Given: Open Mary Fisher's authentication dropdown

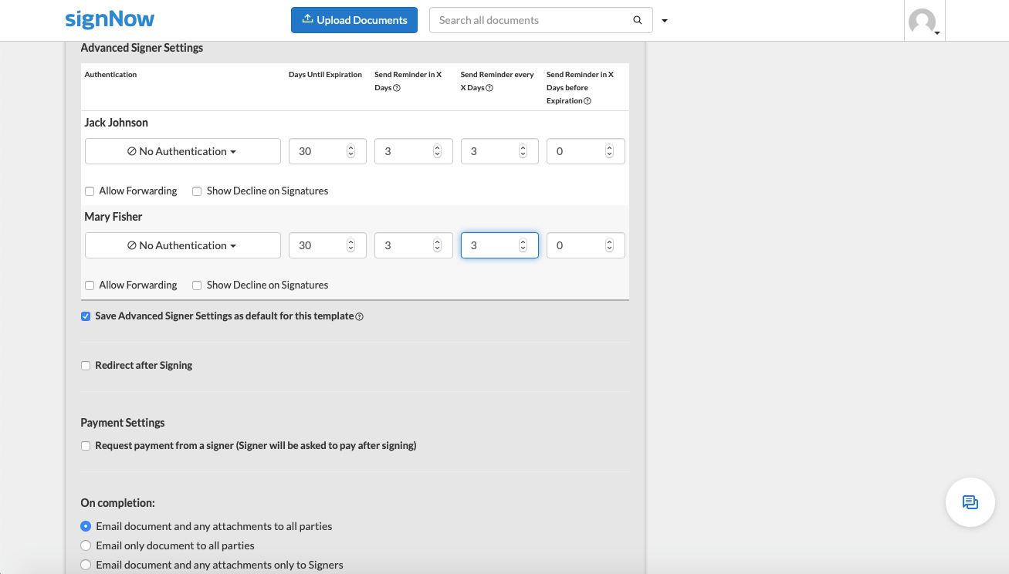Looking at the screenshot, I should 182,245.
